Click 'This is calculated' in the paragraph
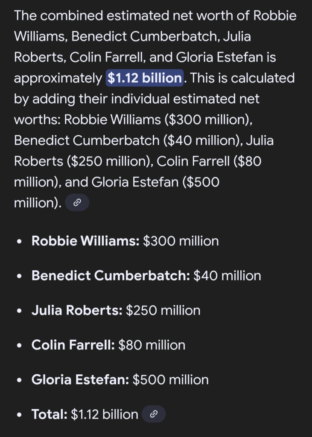Screen dimensions: 312x437 242,78
